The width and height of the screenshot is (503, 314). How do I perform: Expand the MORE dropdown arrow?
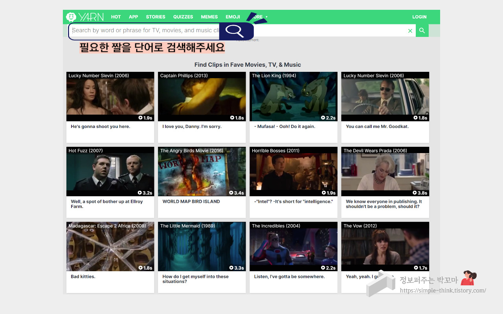click(x=266, y=17)
